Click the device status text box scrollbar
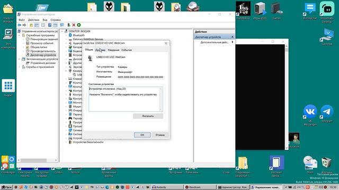The height and width of the screenshot is (190, 339). pyautogui.click(x=160, y=99)
